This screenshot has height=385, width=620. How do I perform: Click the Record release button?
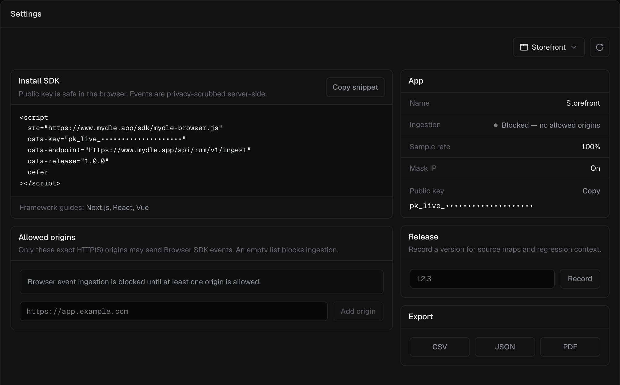(580, 279)
